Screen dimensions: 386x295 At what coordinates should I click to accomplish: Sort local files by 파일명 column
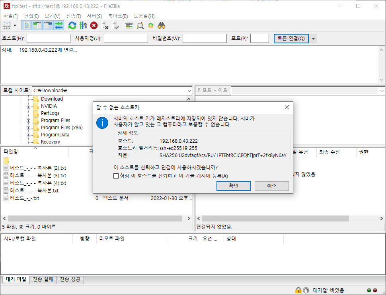[35, 152]
